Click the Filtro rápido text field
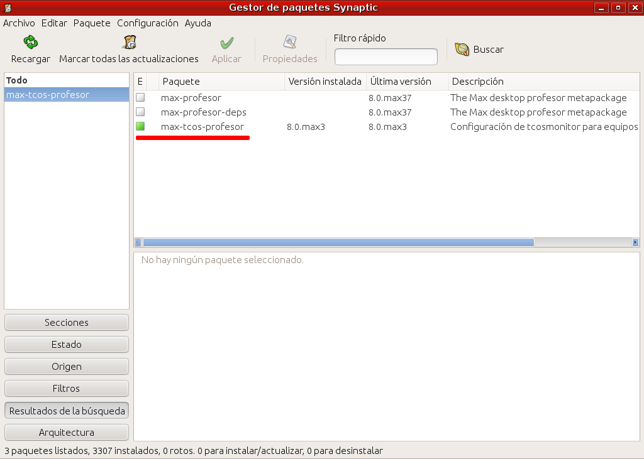Screen dimensions: 644x459 386,57
